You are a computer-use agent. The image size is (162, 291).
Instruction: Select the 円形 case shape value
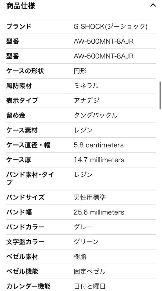(80, 71)
